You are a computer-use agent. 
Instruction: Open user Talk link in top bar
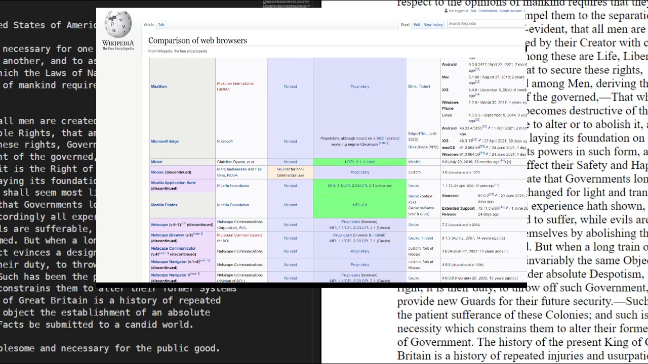473,11
